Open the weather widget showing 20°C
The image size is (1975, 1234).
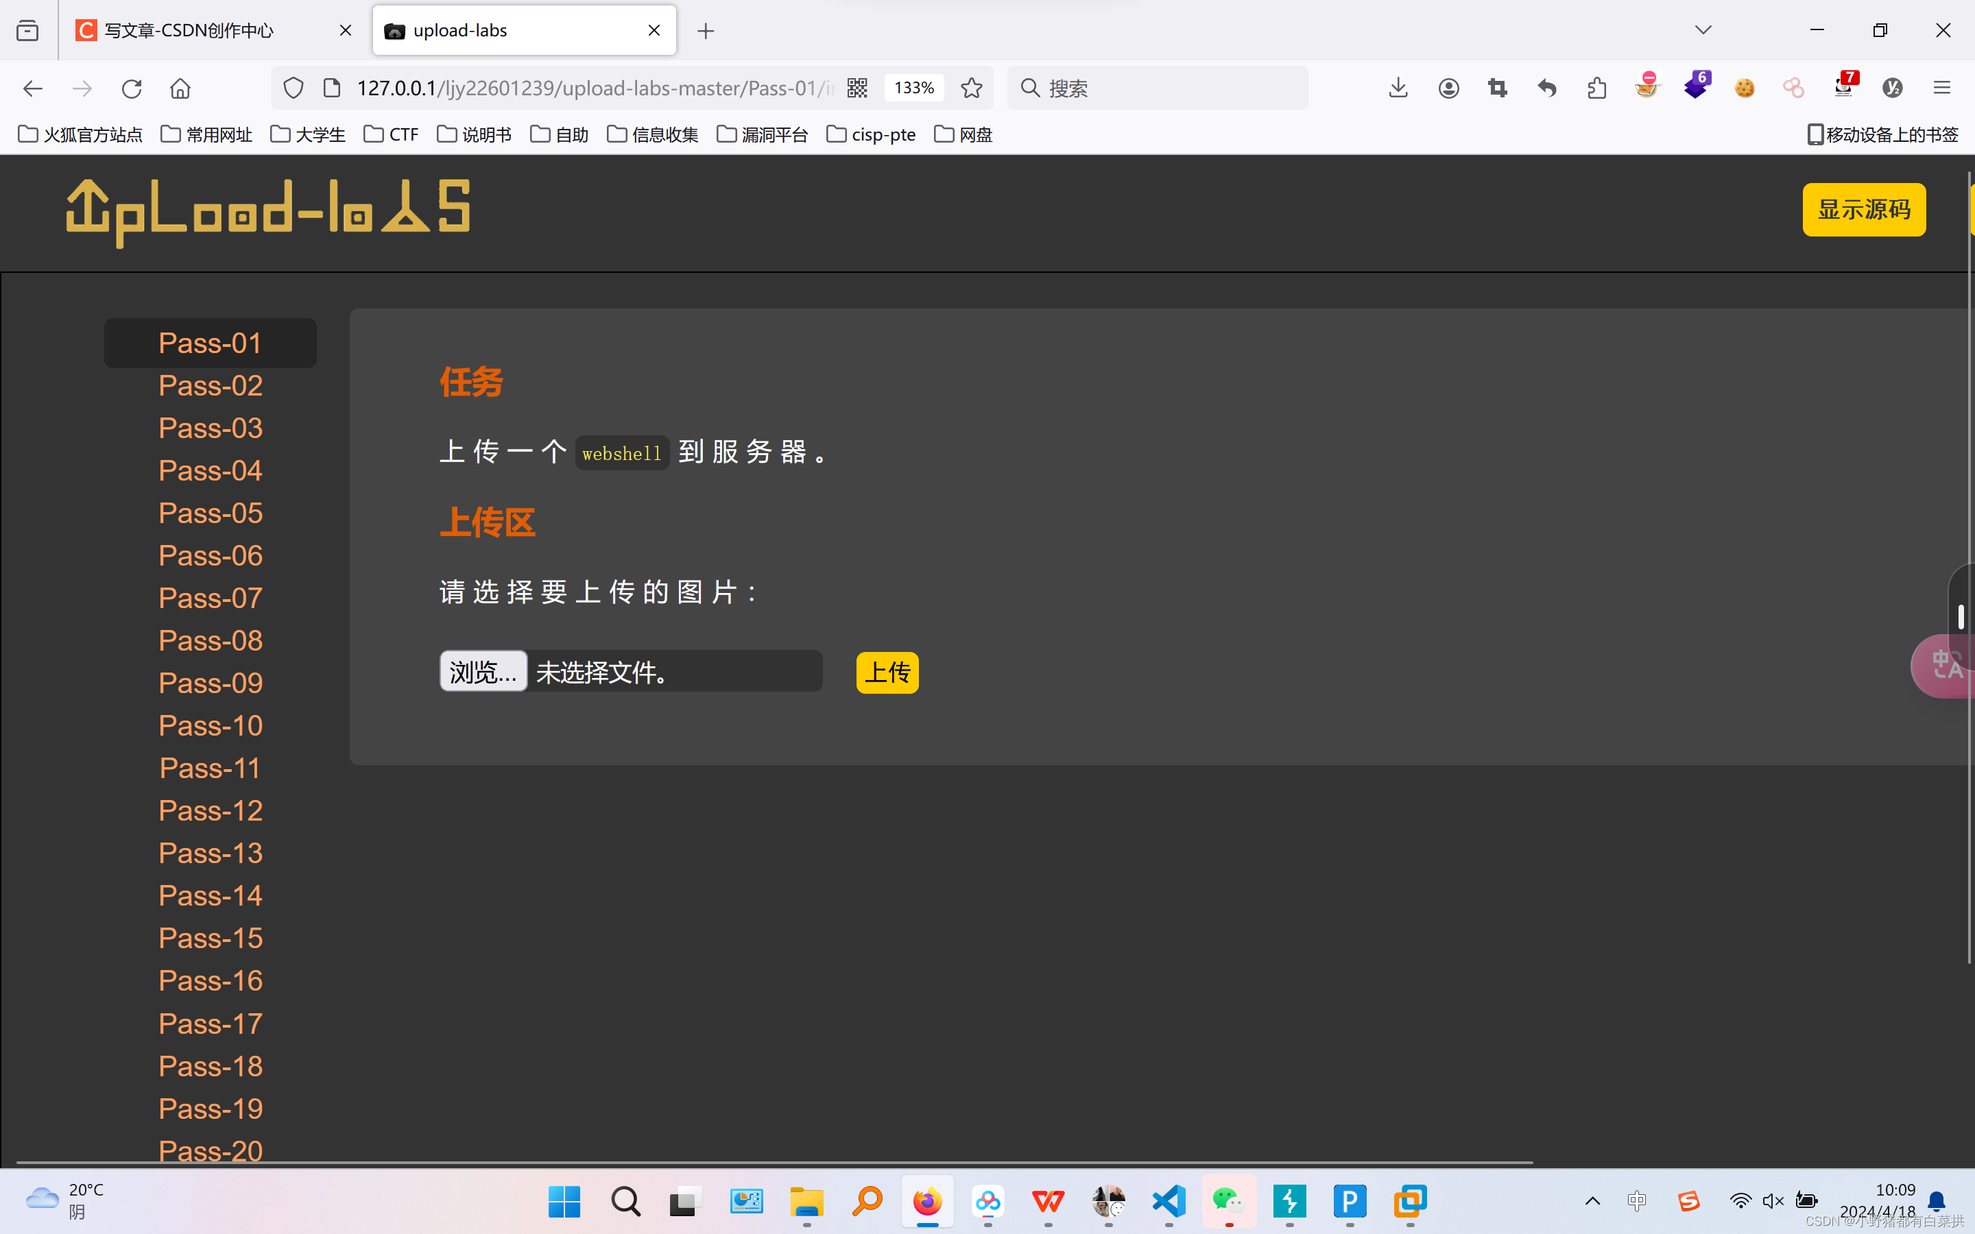point(65,1200)
